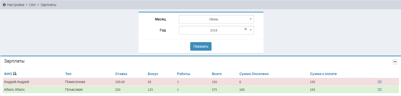Sort by Сумма Оплачено column
This screenshot has height=96, width=401.
[x=254, y=74]
